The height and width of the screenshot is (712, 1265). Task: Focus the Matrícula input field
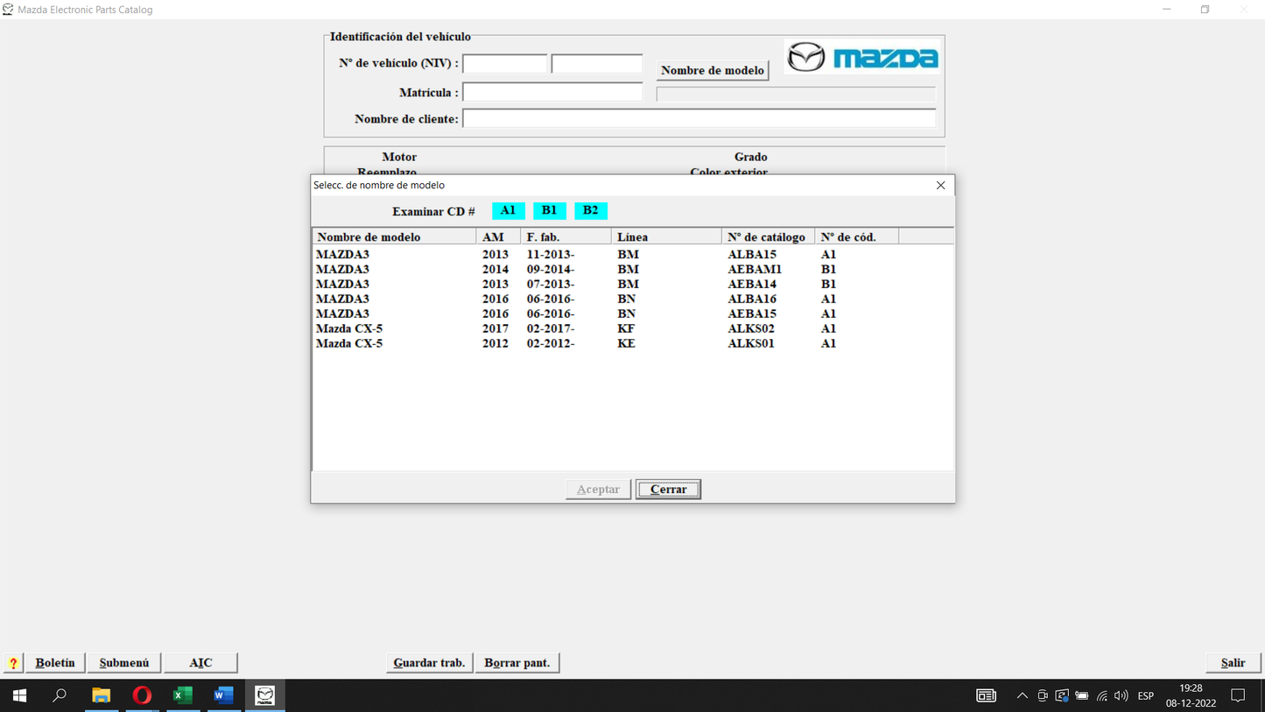[552, 92]
